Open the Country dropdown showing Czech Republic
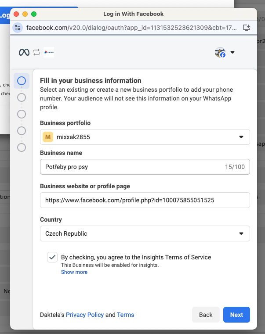This screenshot has height=334, width=265. (145, 233)
